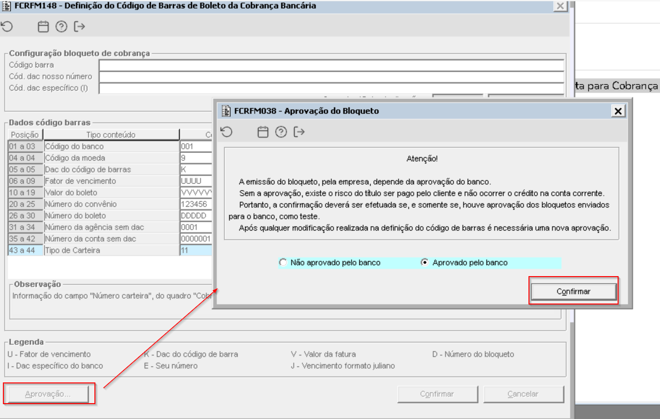This screenshot has height=419, width=660.
Task: Click Confirmar button in FCRFM148 window
Action: [x=437, y=394]
